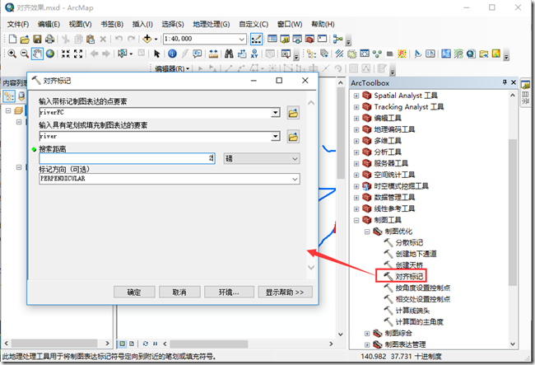Toggle auto hide pin on ArcToolbox
The width and height of the screenshot is (535, 365).
(505, 82)
